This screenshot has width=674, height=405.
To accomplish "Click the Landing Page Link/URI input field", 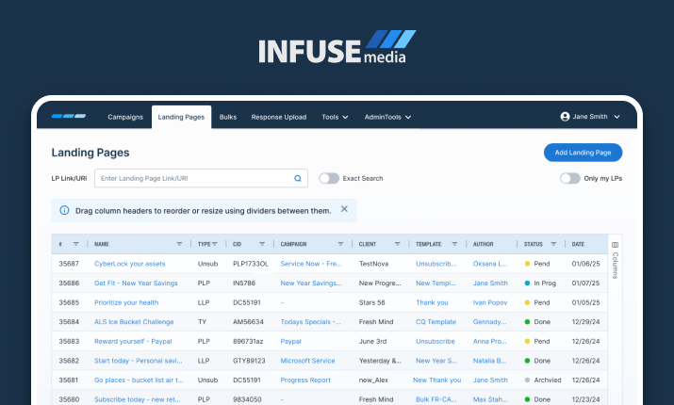I will (x=201, y=178).
